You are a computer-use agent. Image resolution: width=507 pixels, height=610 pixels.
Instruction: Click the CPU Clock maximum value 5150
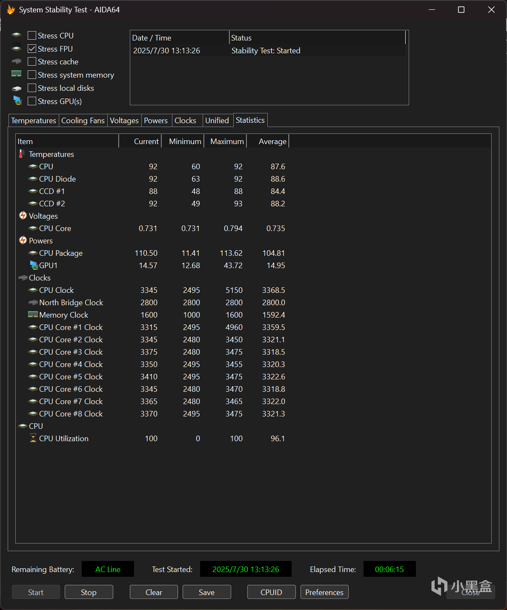(234, 290)
